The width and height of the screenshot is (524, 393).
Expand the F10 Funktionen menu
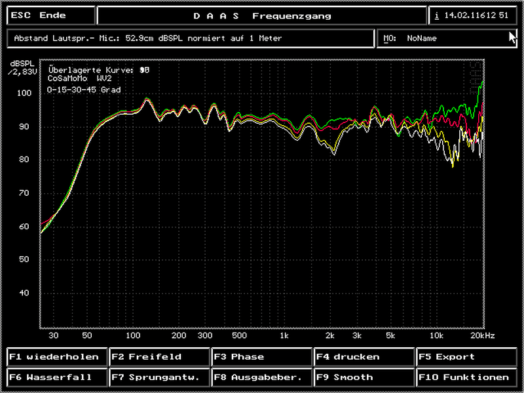466,377
